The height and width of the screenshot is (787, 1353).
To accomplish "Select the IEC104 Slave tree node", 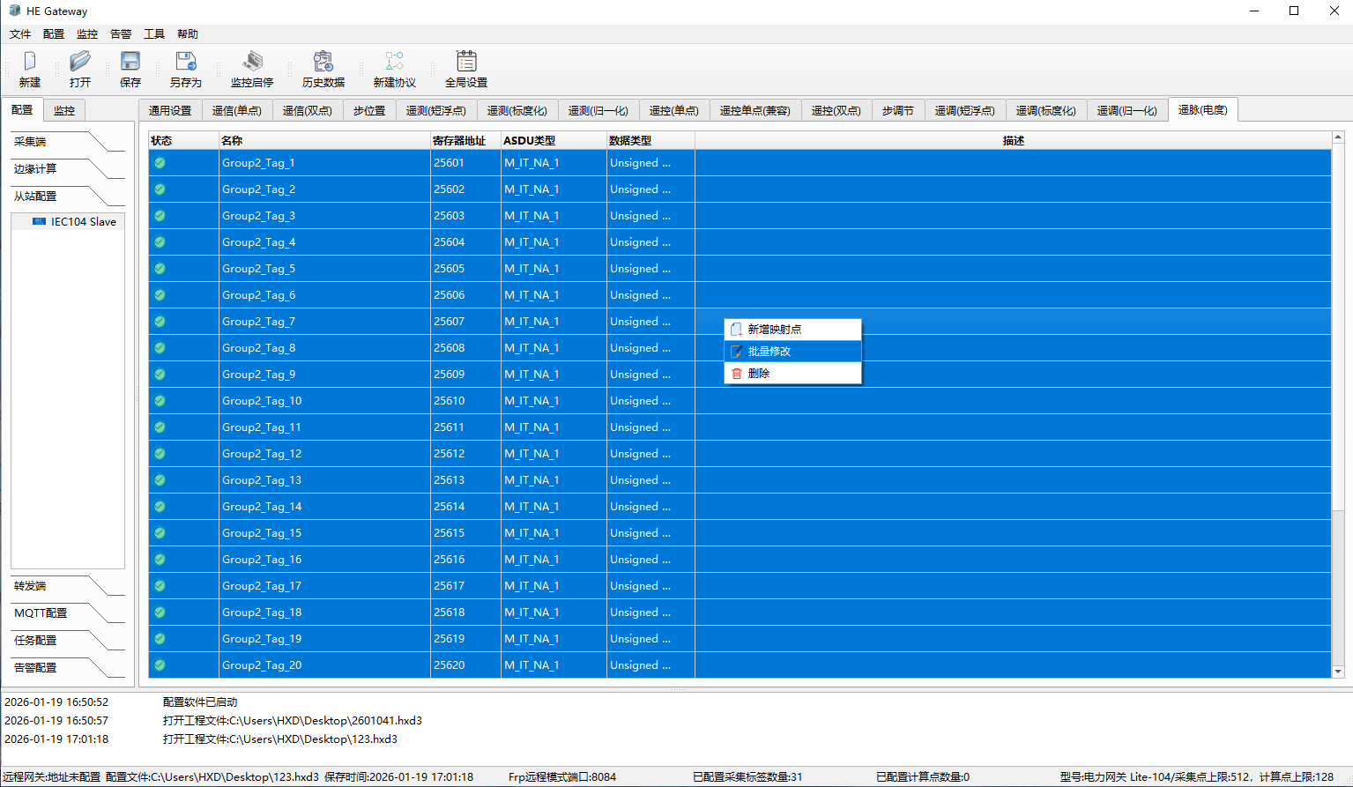I will (83, 222).
